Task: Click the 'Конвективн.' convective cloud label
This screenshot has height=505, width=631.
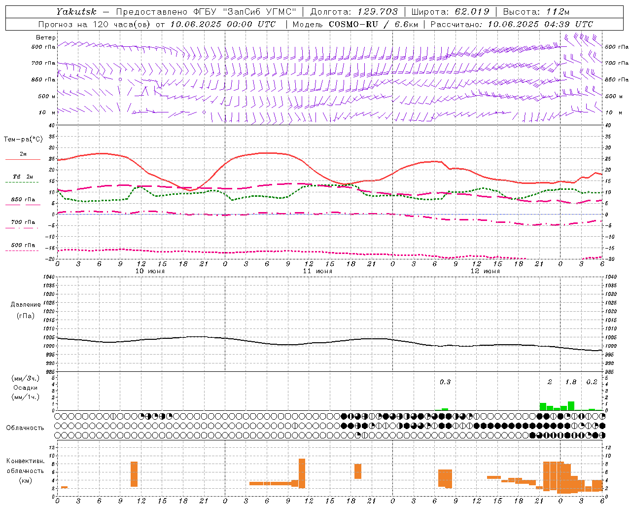Action: click(25, 461)
